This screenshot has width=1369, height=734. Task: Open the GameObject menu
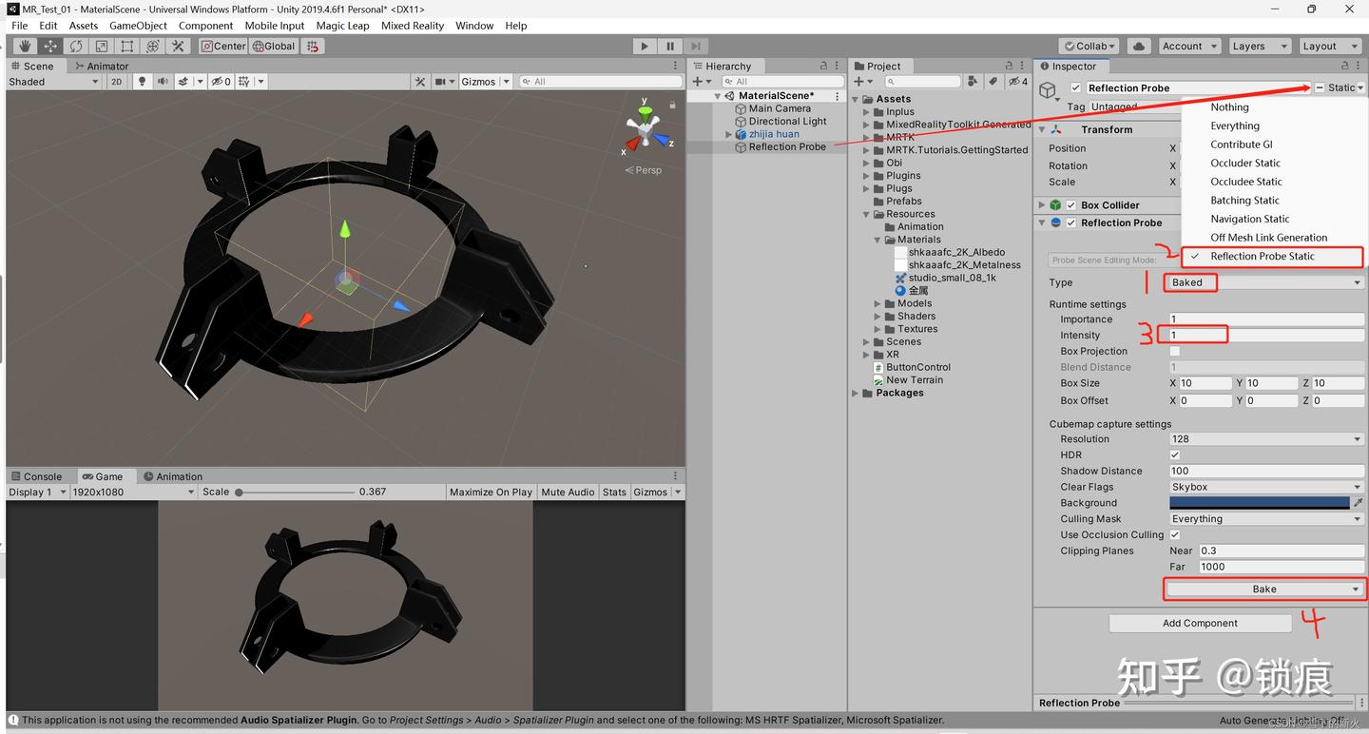pos(138,26)
